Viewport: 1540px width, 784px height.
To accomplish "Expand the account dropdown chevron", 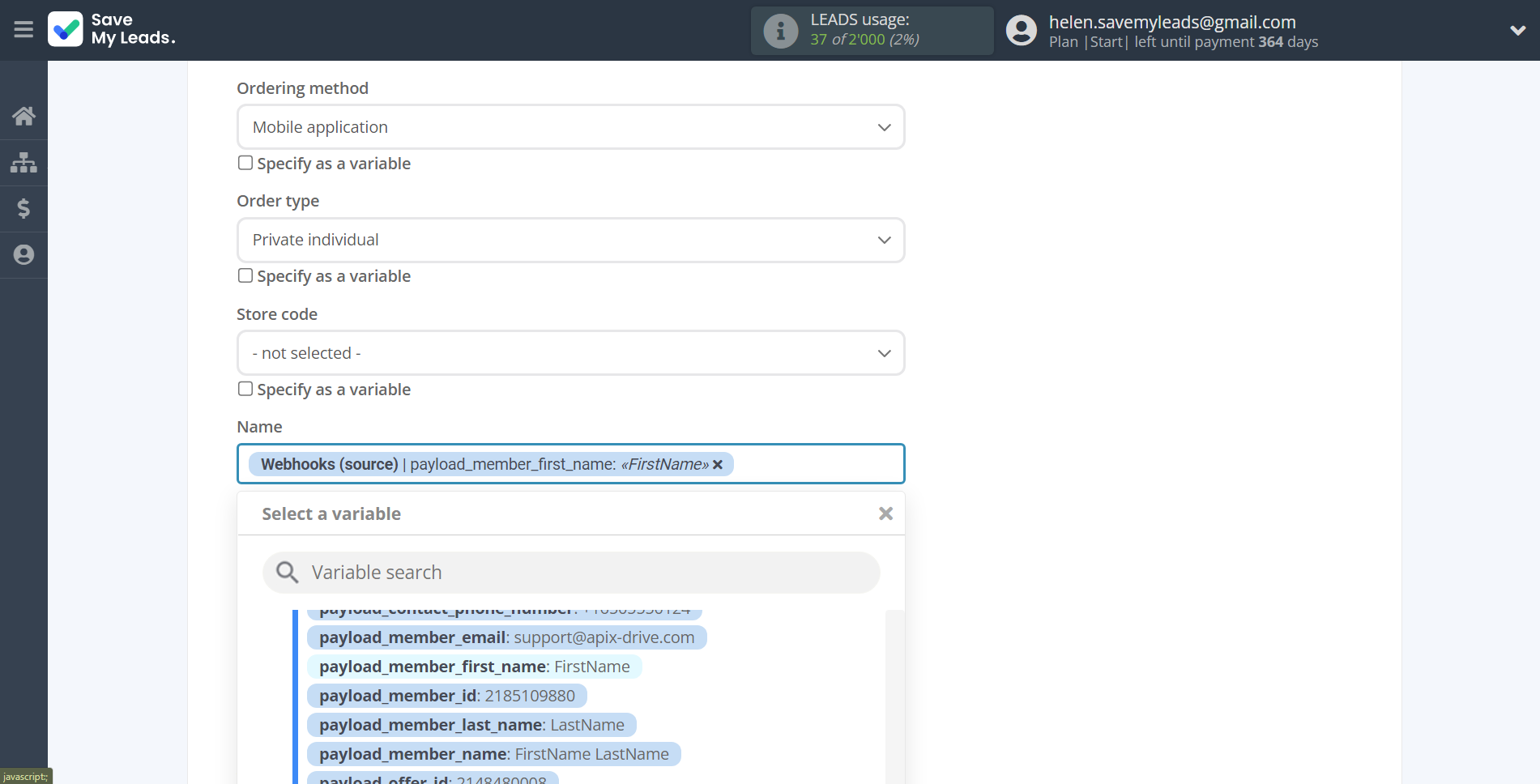I will coord(1517,31).
